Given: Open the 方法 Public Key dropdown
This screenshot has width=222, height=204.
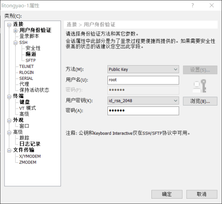Looking at the screenshot, I should point(143,69).
